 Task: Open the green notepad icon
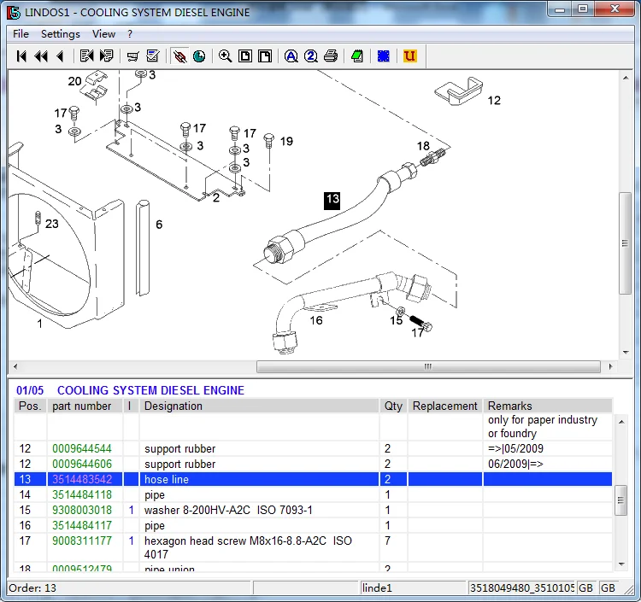pos(357,56)
